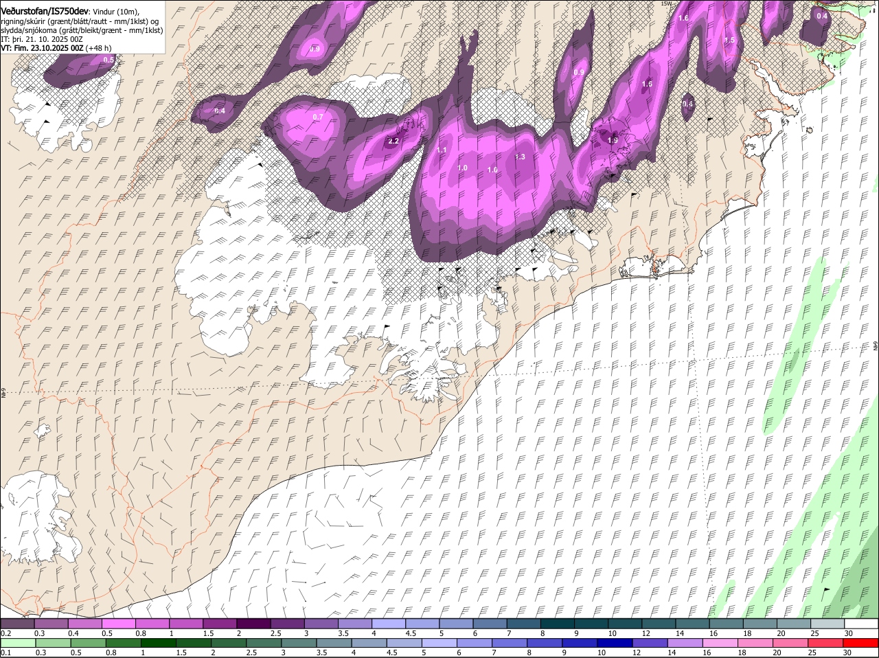Click the 1.9 precipitation value on map
The width and height of the screenshot is (879, 658).
613,139
